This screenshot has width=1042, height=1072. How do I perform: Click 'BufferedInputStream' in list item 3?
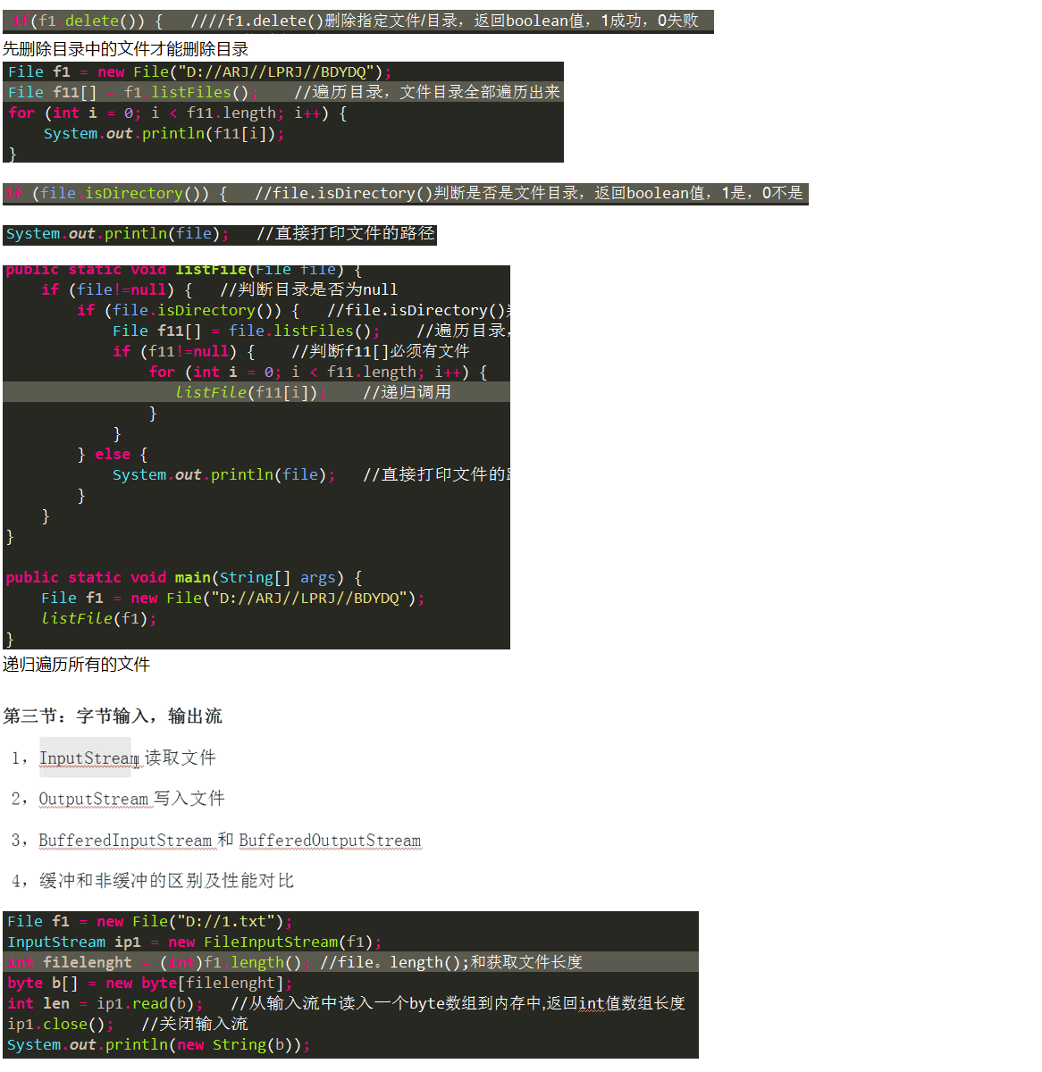click(x=125, y=841)
